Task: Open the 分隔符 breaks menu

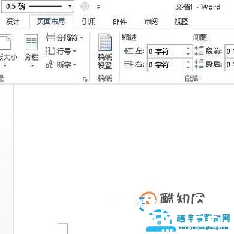Action: pyautogui.click(x=64, y=38)
